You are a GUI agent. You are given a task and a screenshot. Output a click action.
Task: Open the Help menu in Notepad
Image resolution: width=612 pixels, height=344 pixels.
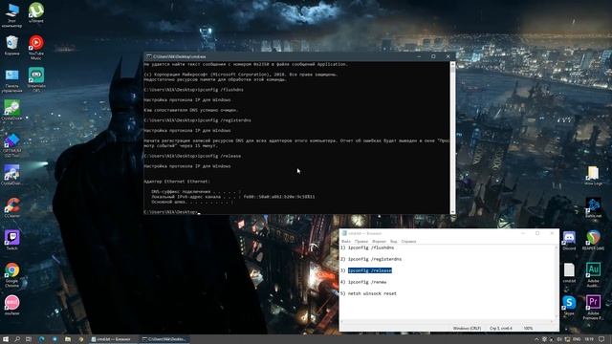pyautogui.click(x=408, y=242)
